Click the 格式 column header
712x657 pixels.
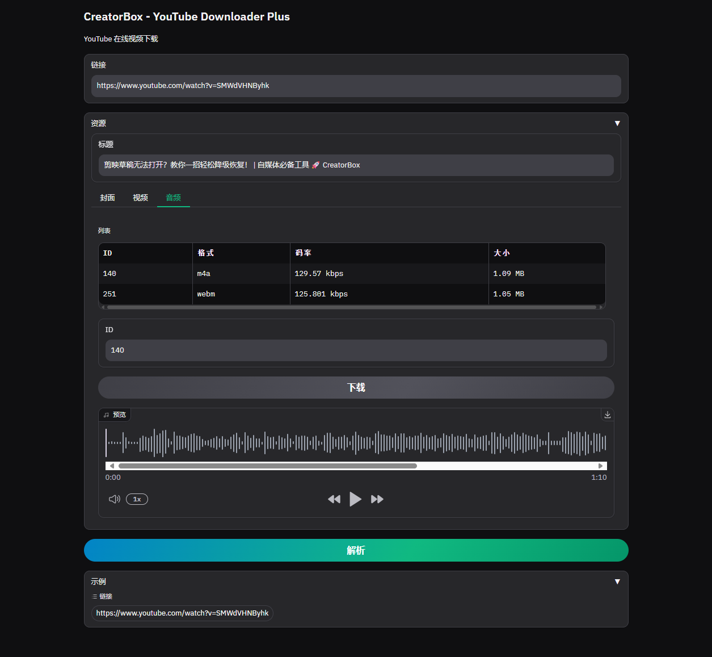(242, 253)
